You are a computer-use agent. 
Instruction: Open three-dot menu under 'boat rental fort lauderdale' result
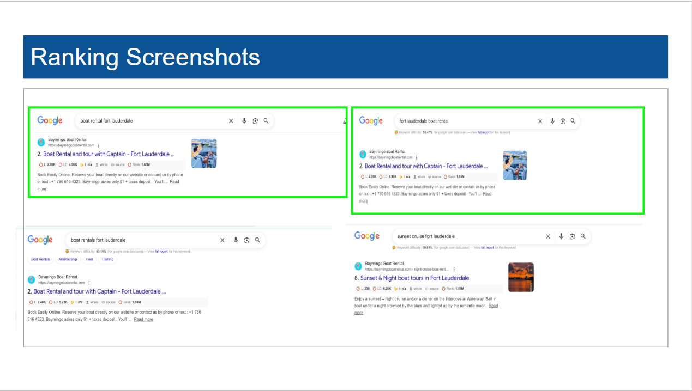pos(98,145)
